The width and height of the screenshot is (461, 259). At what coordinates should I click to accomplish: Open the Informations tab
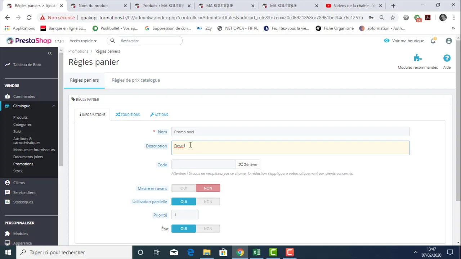click(93, 114)
